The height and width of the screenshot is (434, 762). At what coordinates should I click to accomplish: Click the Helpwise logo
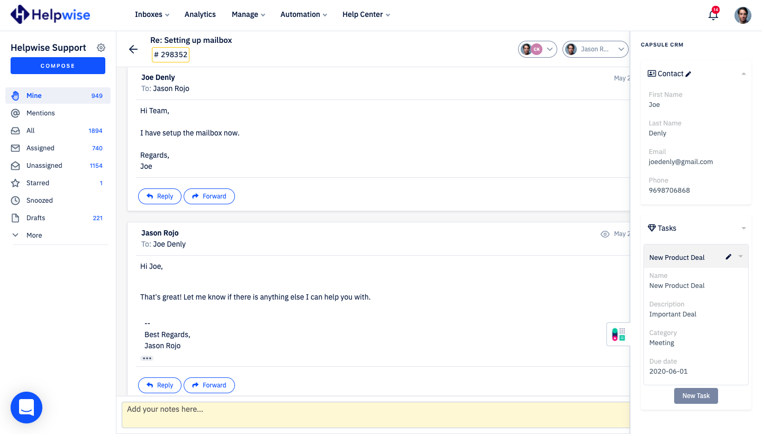(x=50, y=14)
